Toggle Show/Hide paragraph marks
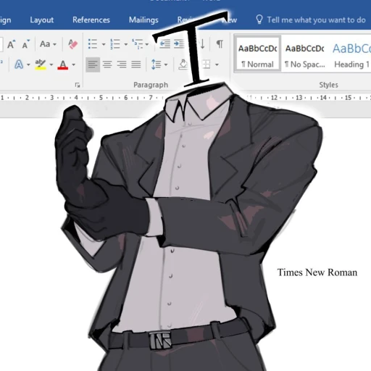This screenshot has width=371, height=371. click(x=220, y=44)
